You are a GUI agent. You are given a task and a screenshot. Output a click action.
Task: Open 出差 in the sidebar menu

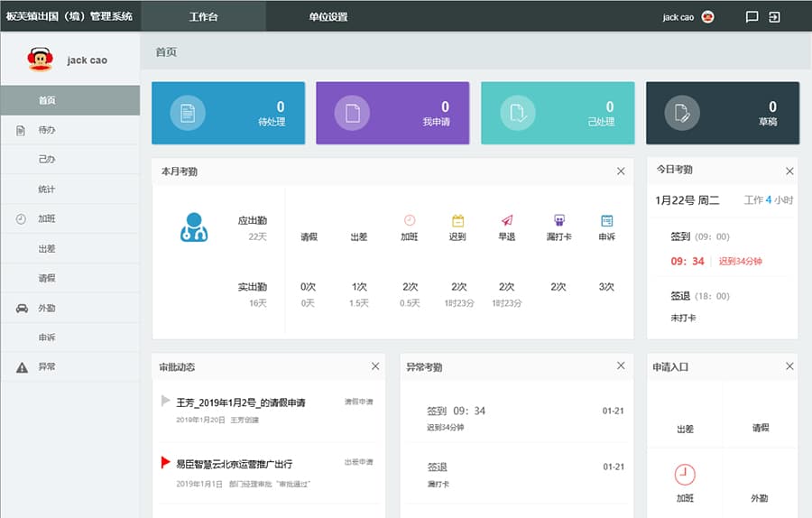click(x=69, y=249)
